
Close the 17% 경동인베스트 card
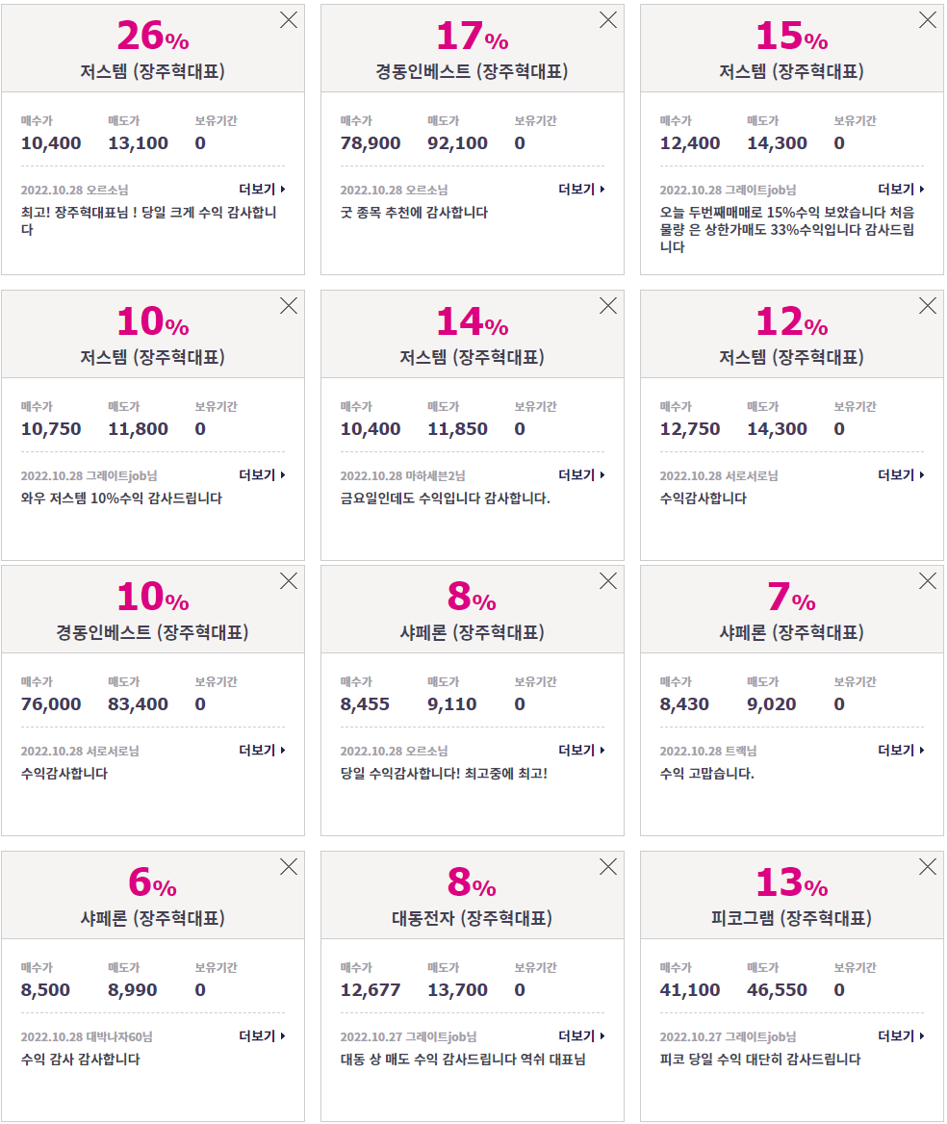(x=608, y=20)
